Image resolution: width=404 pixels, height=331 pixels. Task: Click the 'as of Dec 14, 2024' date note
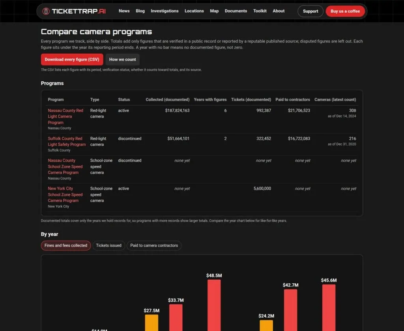pyautogui.click(x=342, y=116)
